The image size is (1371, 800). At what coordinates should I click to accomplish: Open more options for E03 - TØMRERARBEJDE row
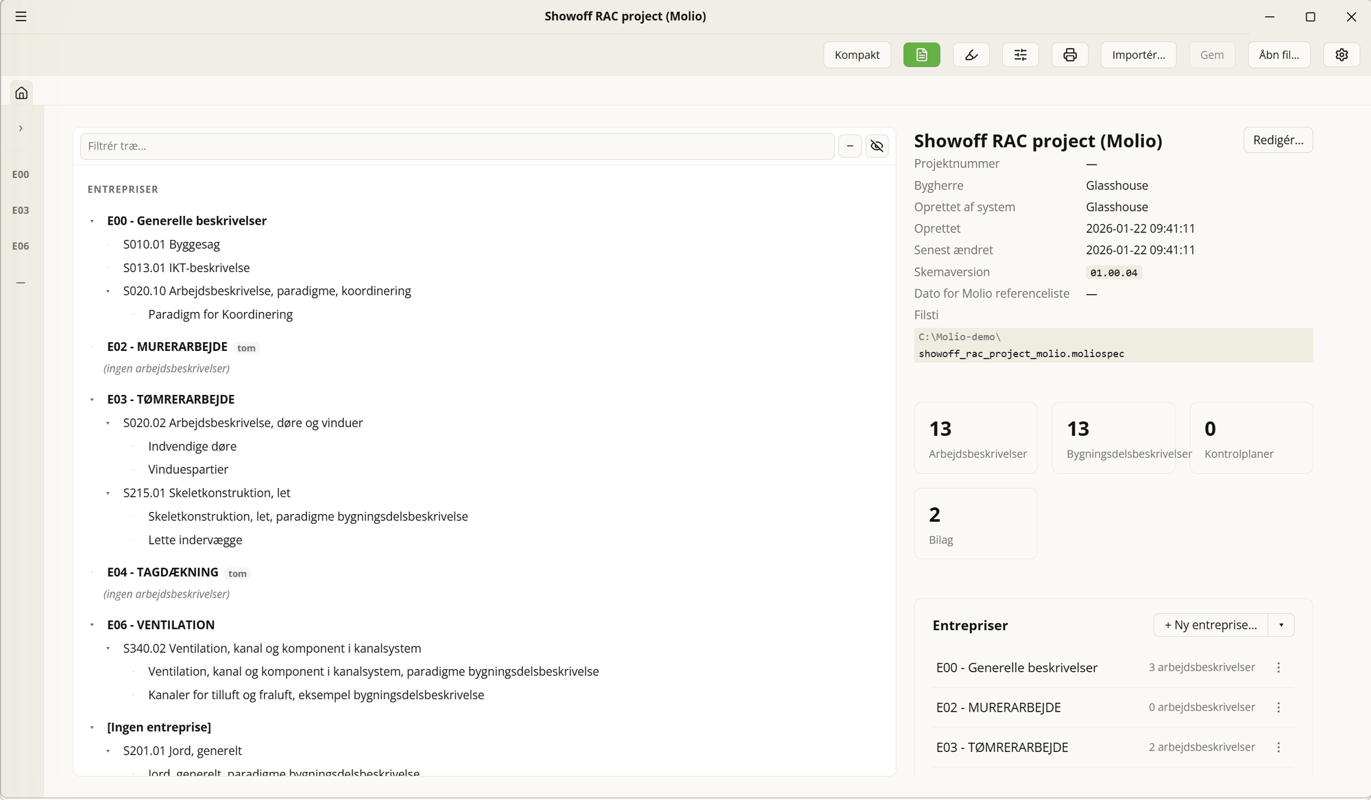coord(1278,747)
